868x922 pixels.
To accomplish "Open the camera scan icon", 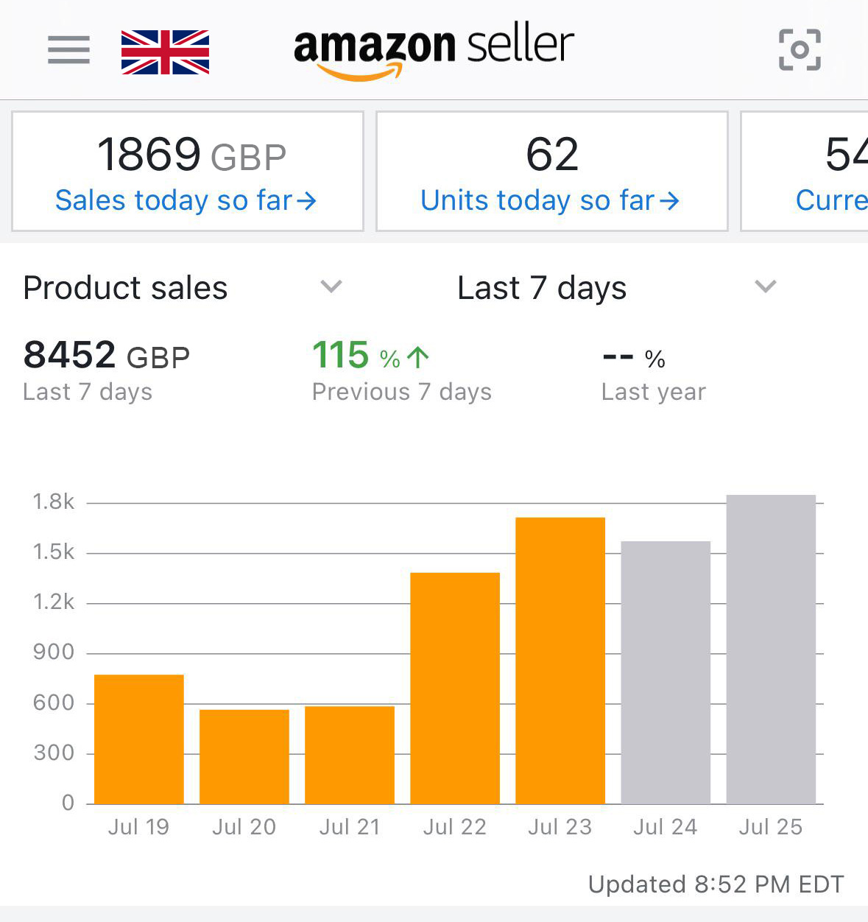I will [x=800, y=50].
